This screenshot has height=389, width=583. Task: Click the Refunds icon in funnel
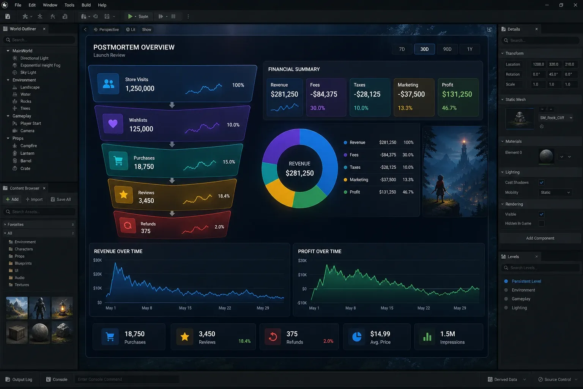pyautogui.click(x=128, y=226)
